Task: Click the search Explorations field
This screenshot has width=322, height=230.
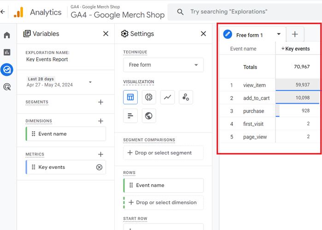Action: [x=244, y=11]
